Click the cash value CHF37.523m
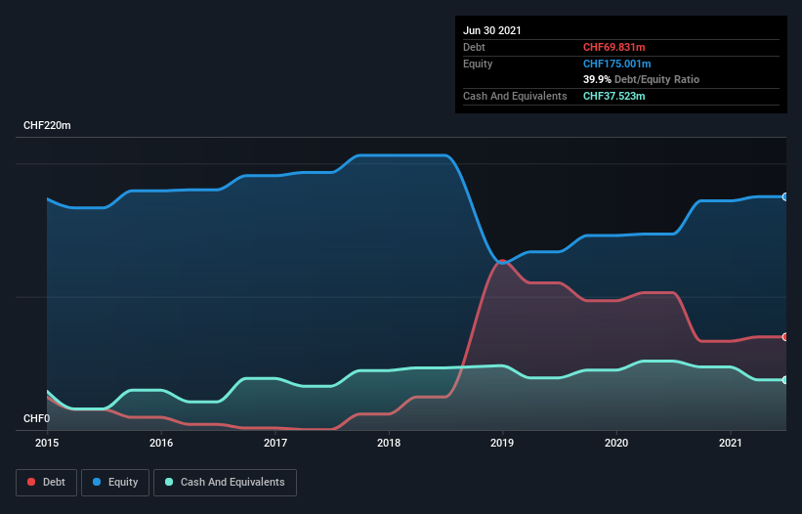 613,96
